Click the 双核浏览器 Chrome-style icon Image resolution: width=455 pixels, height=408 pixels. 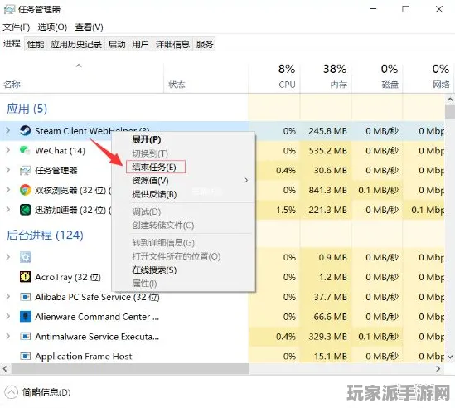(x=25, y=190)
